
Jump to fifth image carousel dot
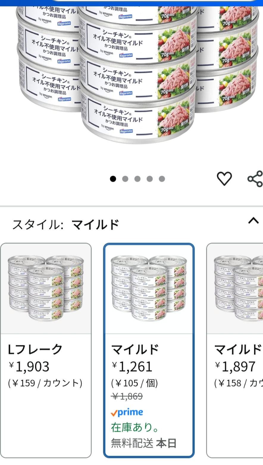click(x=162, y=179)
